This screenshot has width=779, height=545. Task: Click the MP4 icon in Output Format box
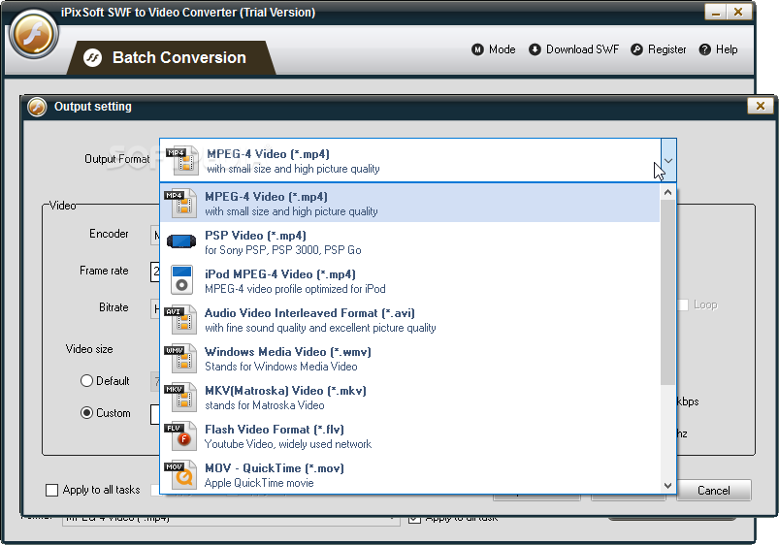point(181,160)
